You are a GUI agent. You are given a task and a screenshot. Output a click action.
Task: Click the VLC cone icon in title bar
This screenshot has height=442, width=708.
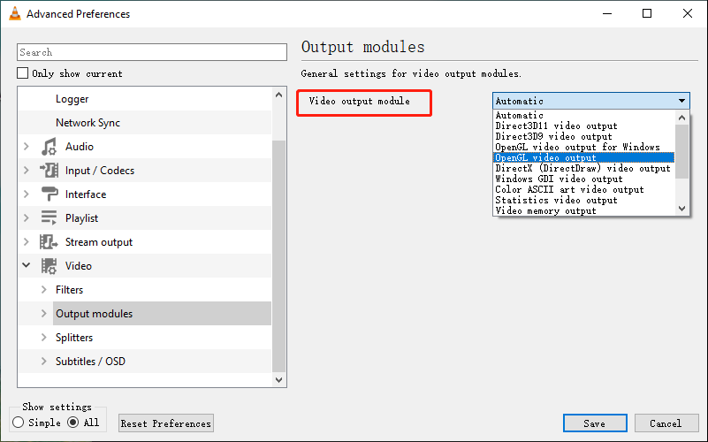tap(15, 13)
